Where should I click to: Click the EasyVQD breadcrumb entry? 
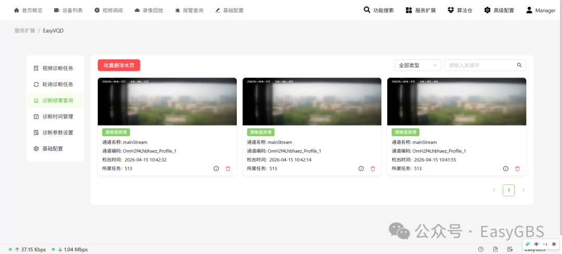[54, 31]
